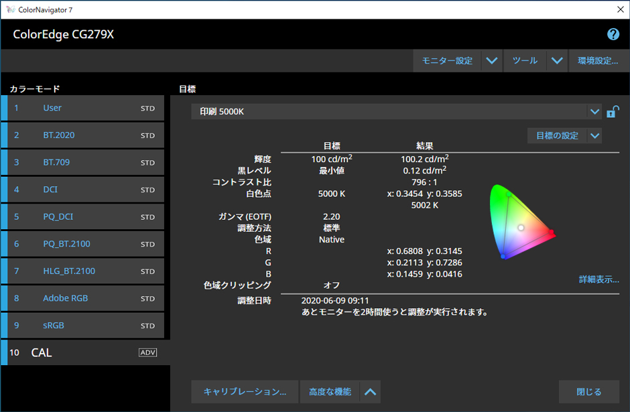Viewport: 630px width, 412px height.
Task: Click the red primary point on gamut diagram
Action: point(551,232)
